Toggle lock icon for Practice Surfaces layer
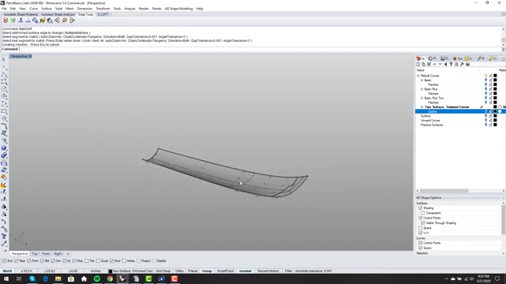This screenshot has width=506, height=284. coord(490,125)
